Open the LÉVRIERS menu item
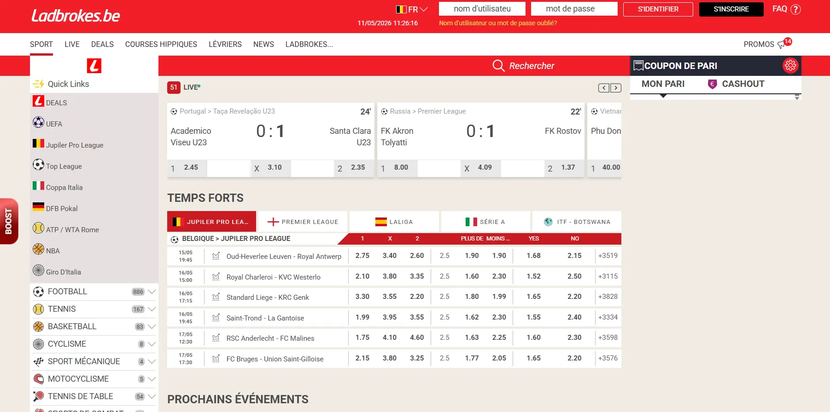This screenshot has width=830, height=412. 225,44
